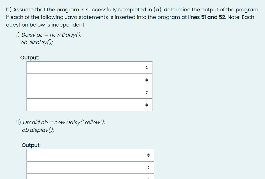Open the second output dropdown under question i

coord(90,80)
